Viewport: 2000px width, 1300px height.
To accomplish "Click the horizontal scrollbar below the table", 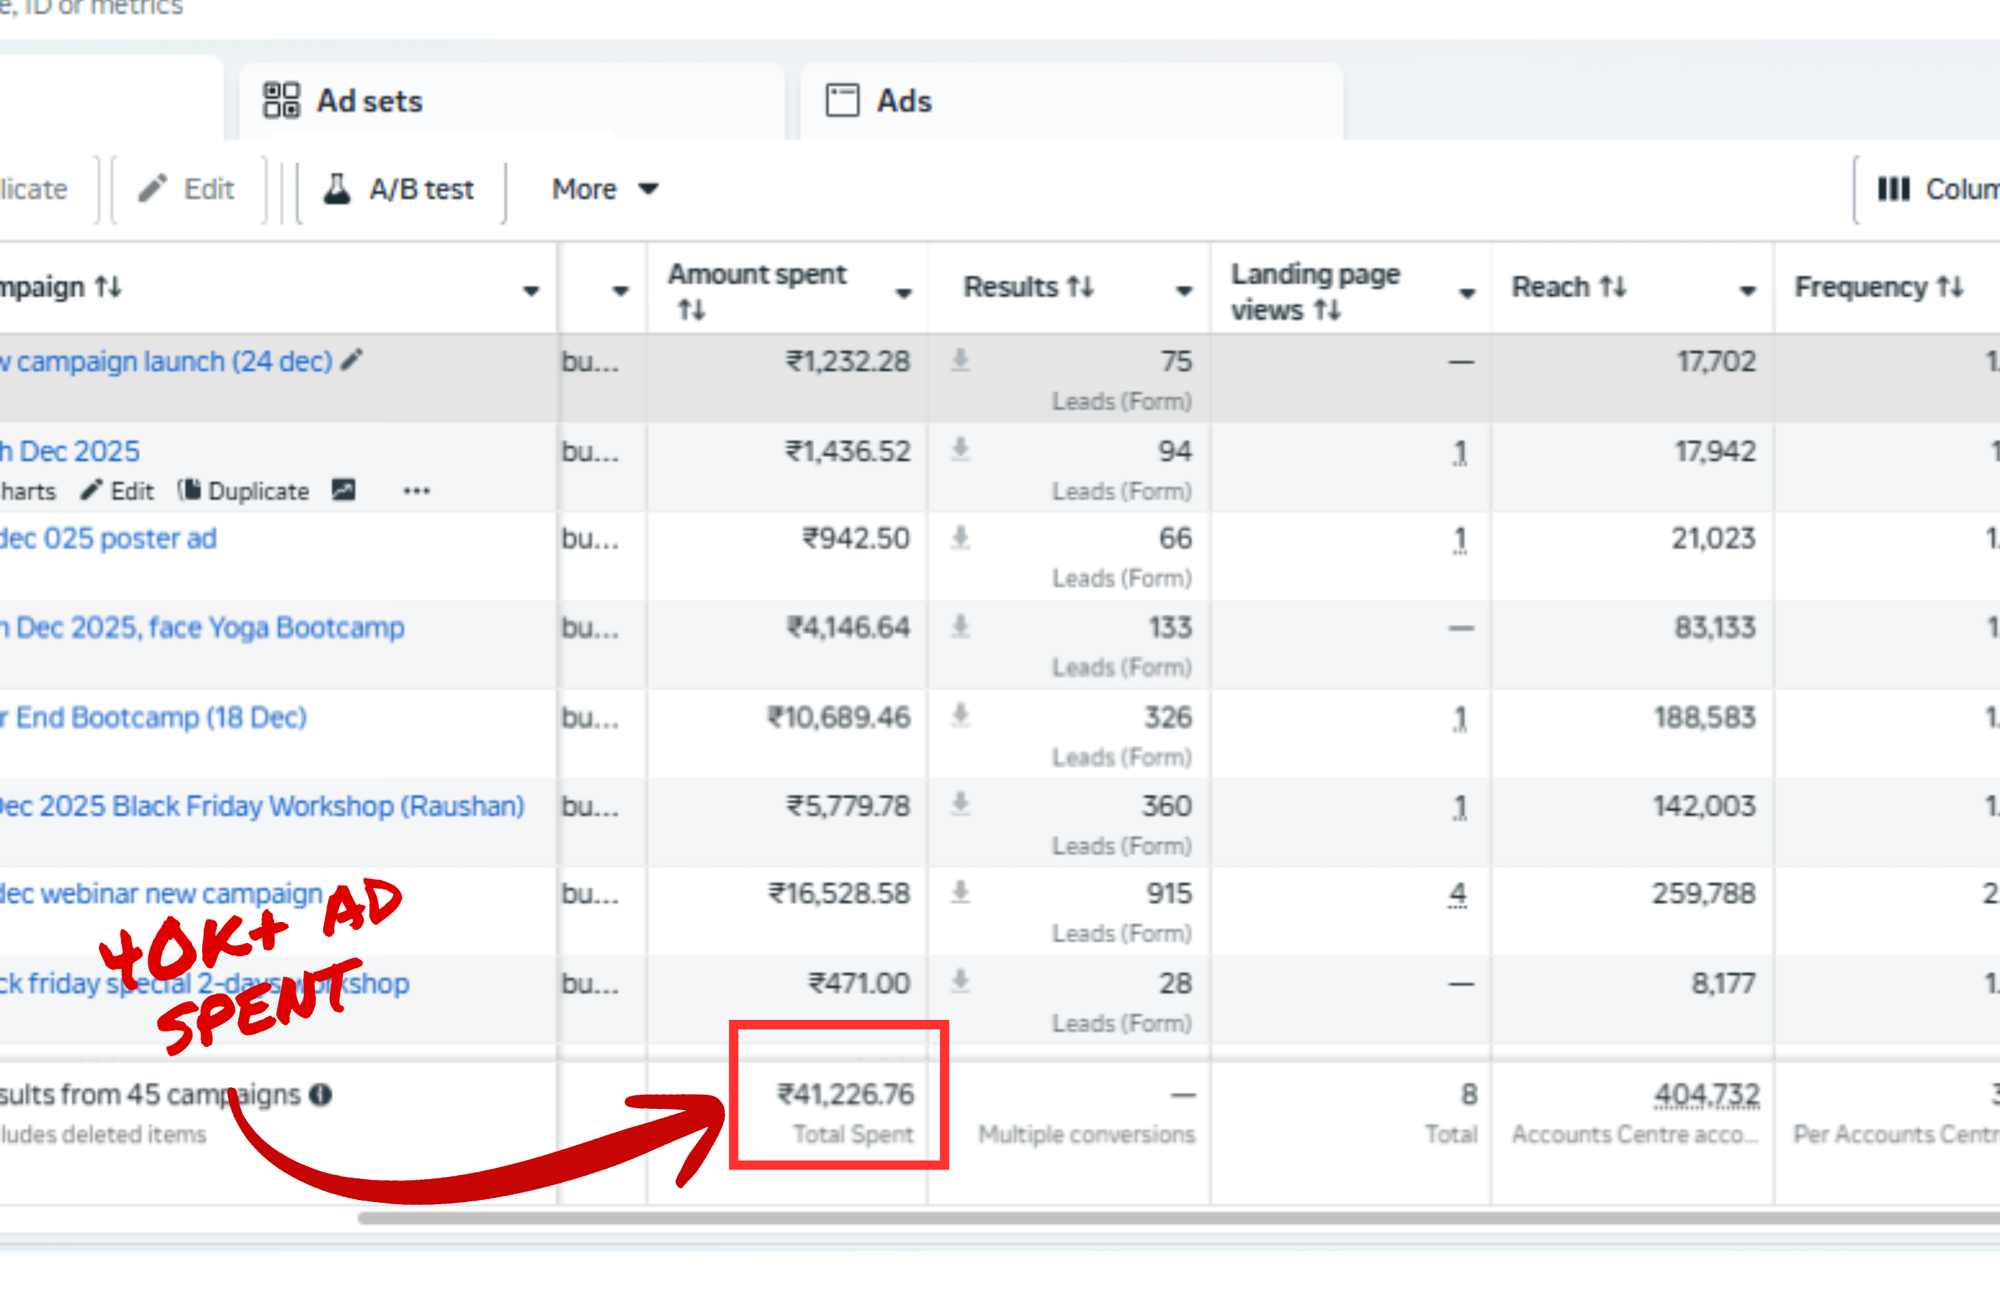I will [1176, 1218].
